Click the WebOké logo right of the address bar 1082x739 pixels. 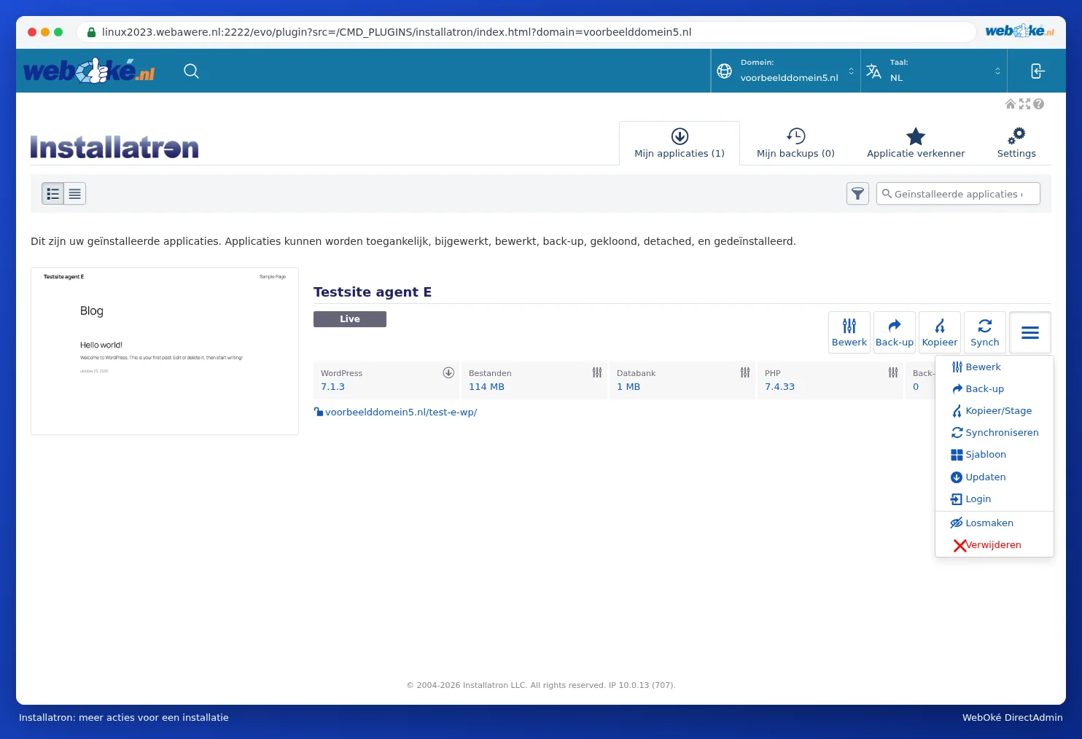[1019, 31]
